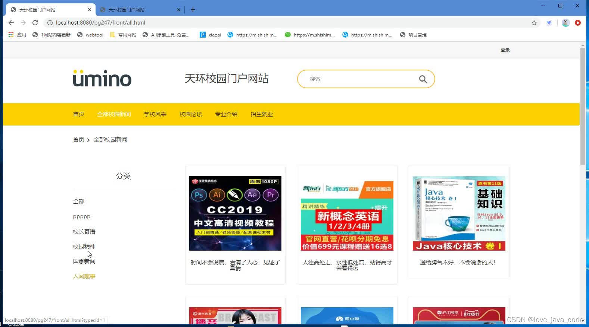This screenshot has width=589, height=327.
Task: Open the CC2019 video tutorial thumbnail
Action: pos(235,213)
